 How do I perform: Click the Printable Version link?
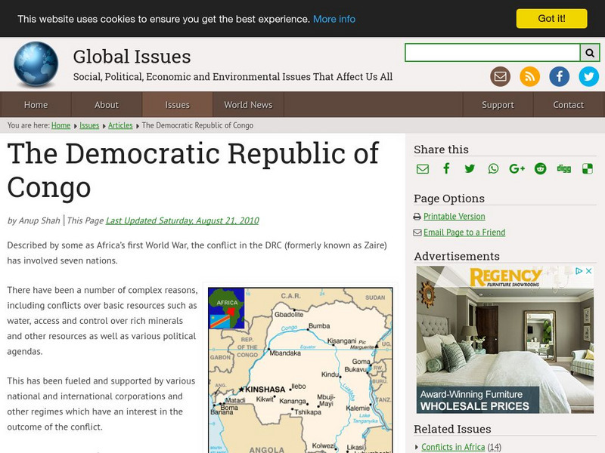[x=454, y=217]
